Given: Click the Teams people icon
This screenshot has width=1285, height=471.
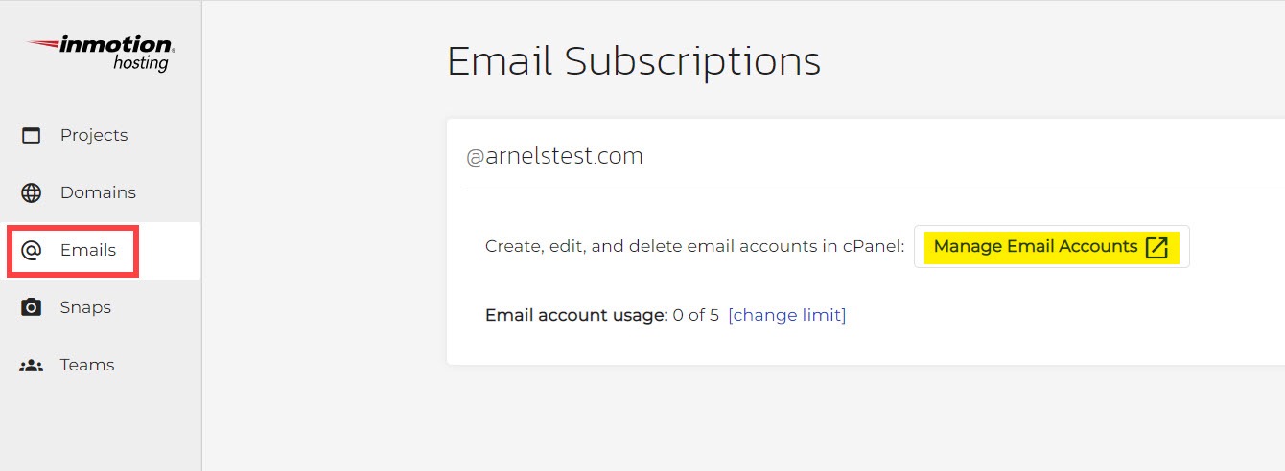Looking at the screenshot, I should (x=32, y=365).
